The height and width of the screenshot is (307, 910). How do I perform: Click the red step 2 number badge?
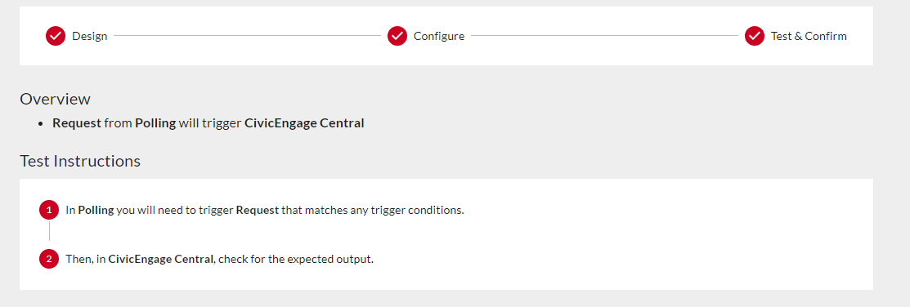coord(49,259)
